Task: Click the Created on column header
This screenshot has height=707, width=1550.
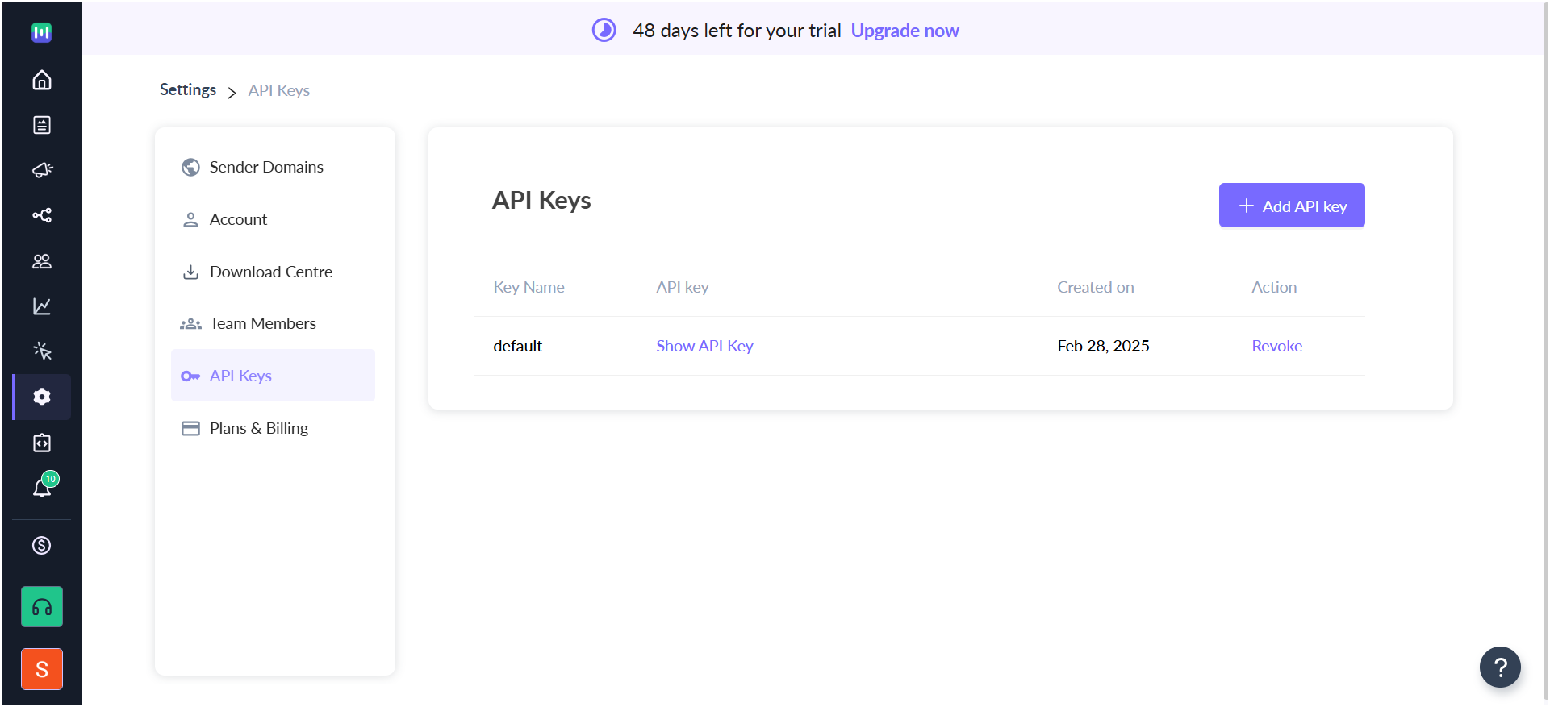Action: [x=1096, y=287]
